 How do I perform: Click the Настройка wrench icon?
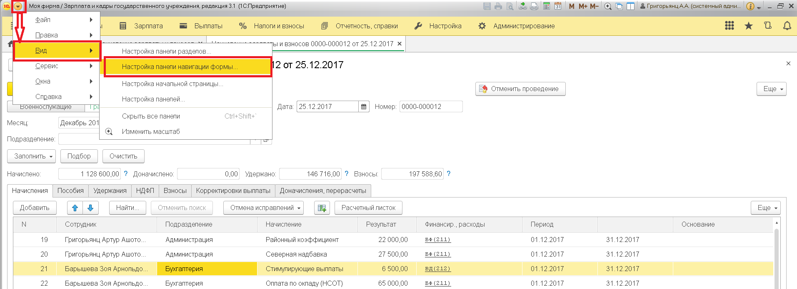pos(418,26)
